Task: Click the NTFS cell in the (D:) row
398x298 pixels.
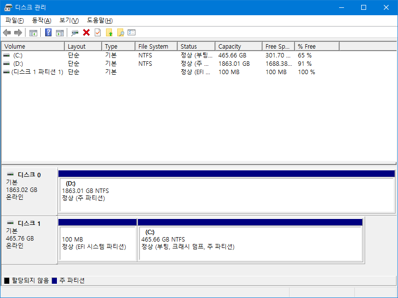Action: click(x=145, y=64)
